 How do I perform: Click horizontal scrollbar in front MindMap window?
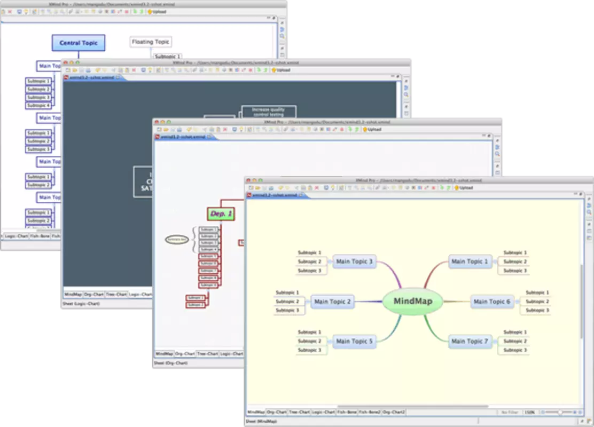pos(412,406)
